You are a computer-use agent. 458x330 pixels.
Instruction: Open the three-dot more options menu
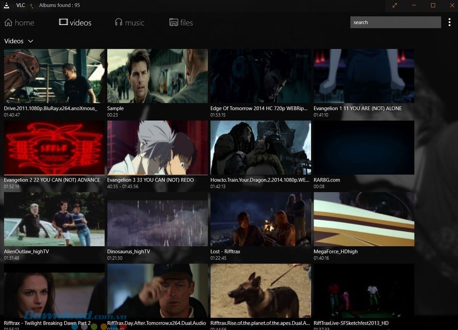tap(449, 22)
